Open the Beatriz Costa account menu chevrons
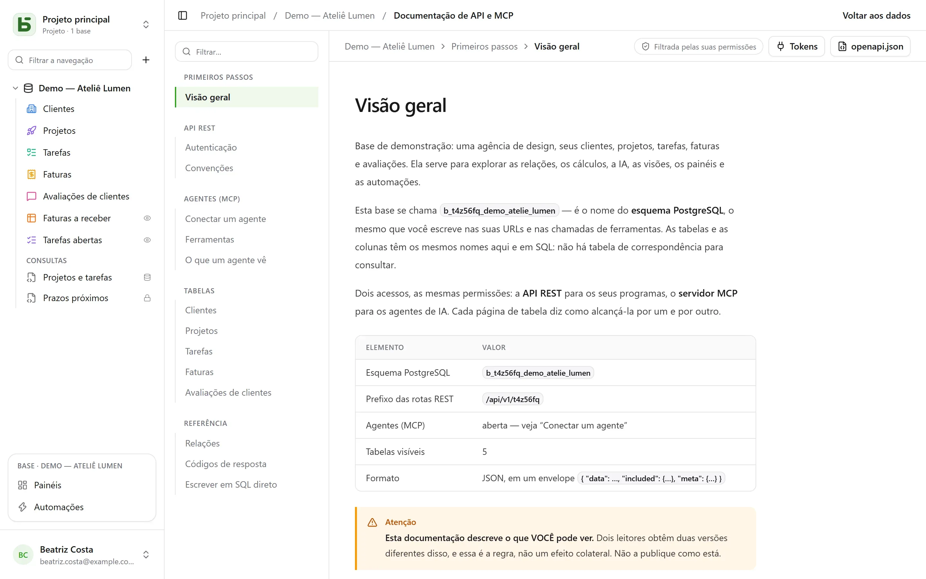This screenshot has height=579, width=926. [x=146, y=555]
